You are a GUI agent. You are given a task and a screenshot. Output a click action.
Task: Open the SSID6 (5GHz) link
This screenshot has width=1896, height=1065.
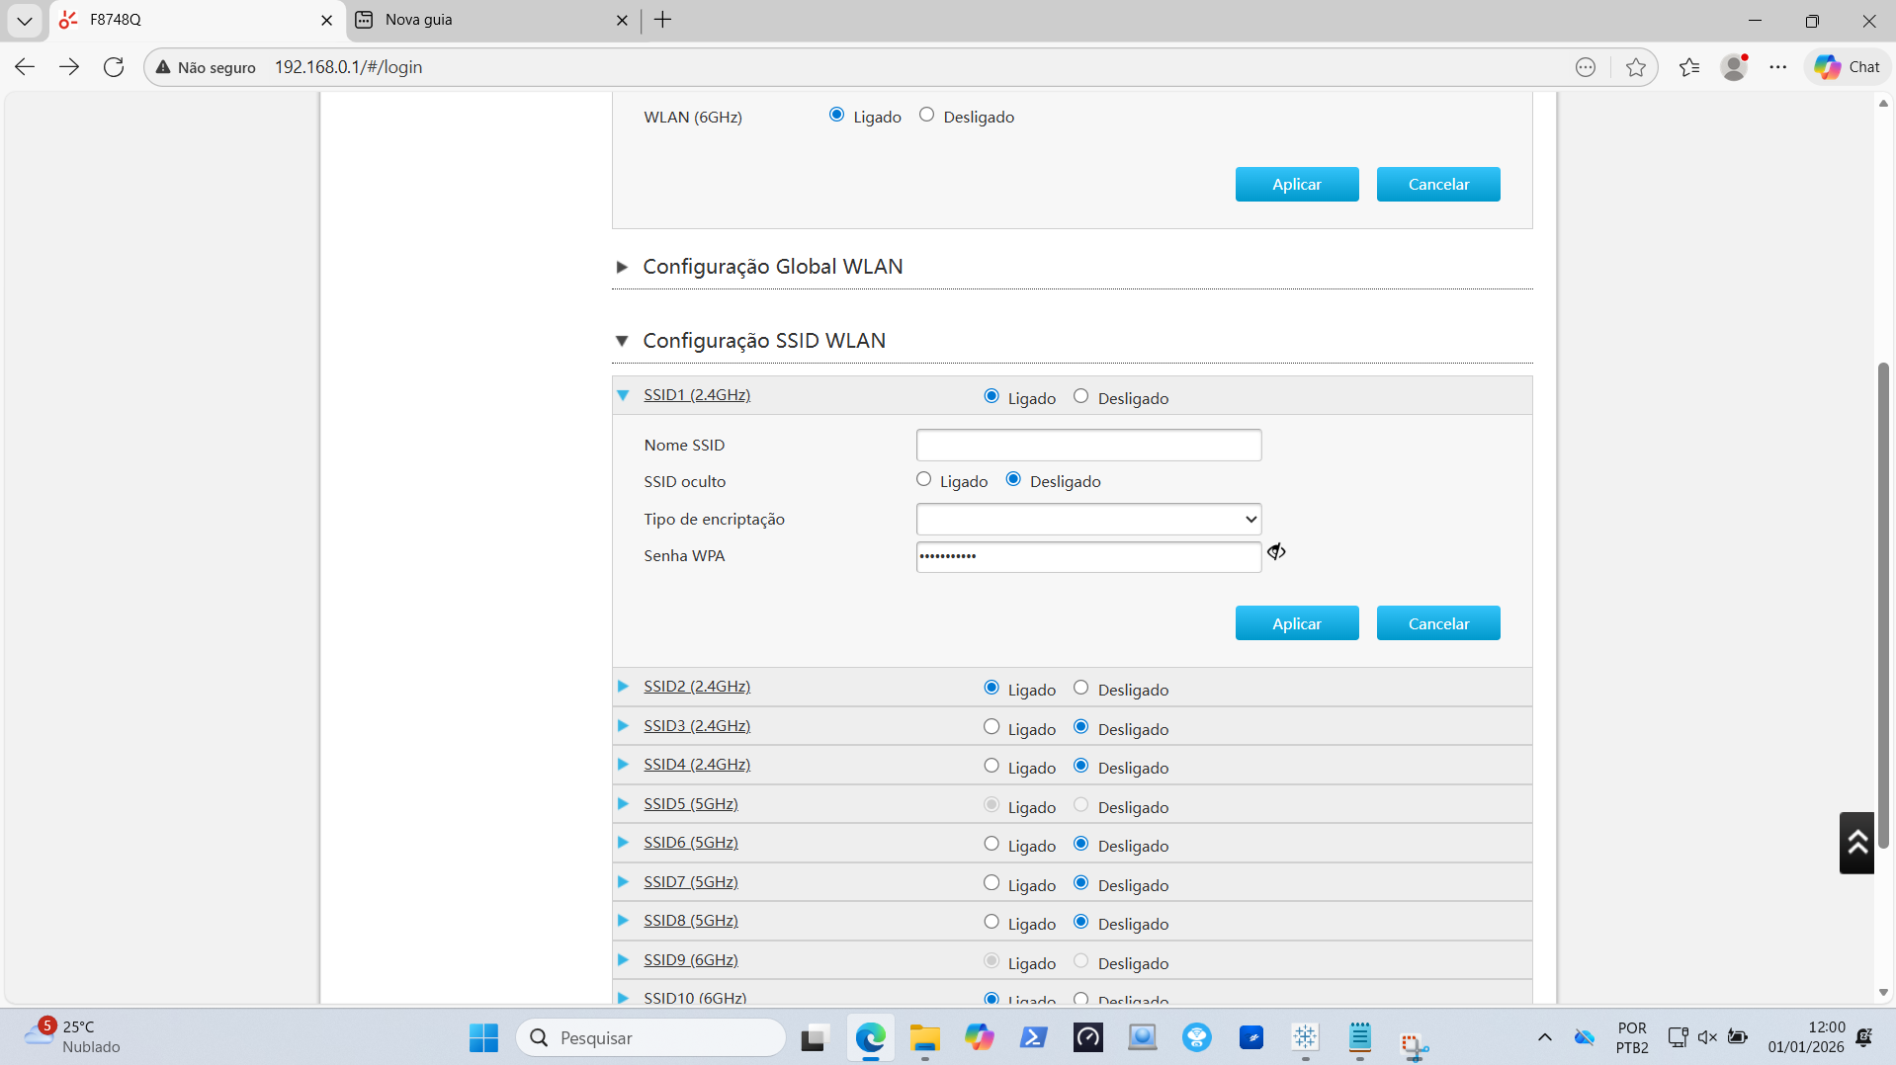click(690, 843)
